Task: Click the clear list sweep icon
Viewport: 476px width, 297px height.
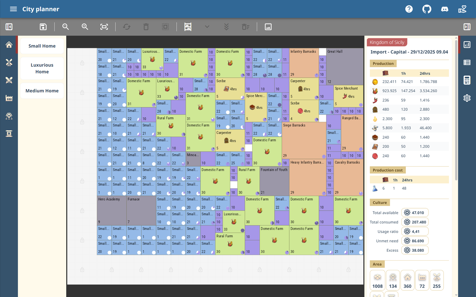Action: coord(245,27)
